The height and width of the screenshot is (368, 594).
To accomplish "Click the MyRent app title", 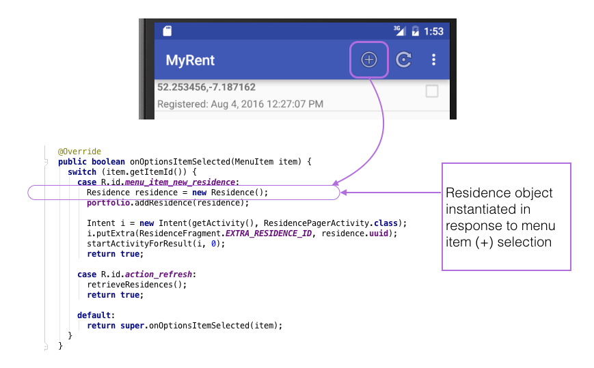I will point(190,60).
